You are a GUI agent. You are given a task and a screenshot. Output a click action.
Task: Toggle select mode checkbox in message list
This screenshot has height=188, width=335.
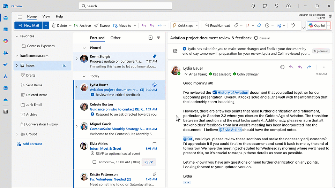pyautogui.click(x=150, y=38)
